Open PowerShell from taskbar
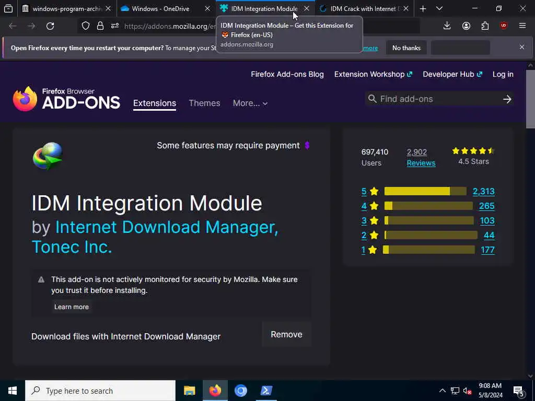The width and height of the screenshot is (535, 401). (x=266, y=391)
